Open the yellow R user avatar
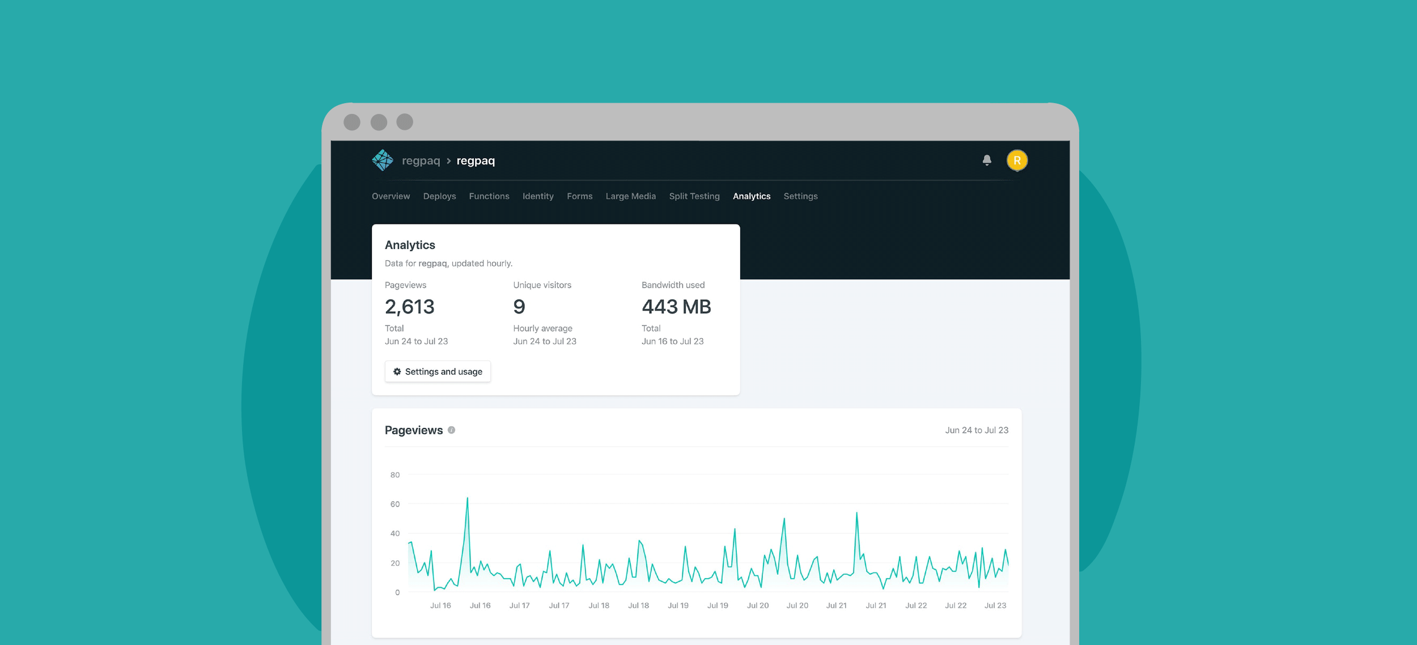 1017,160
